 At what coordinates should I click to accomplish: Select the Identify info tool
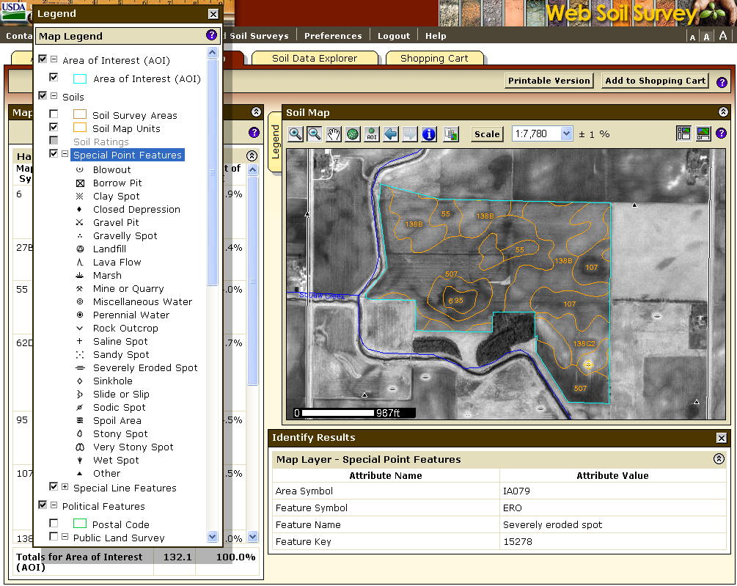pos(429,134)
